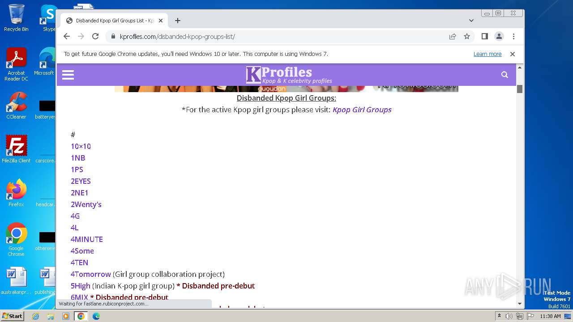
Task: Open the 1NB group profile
Action: point(78,158)
